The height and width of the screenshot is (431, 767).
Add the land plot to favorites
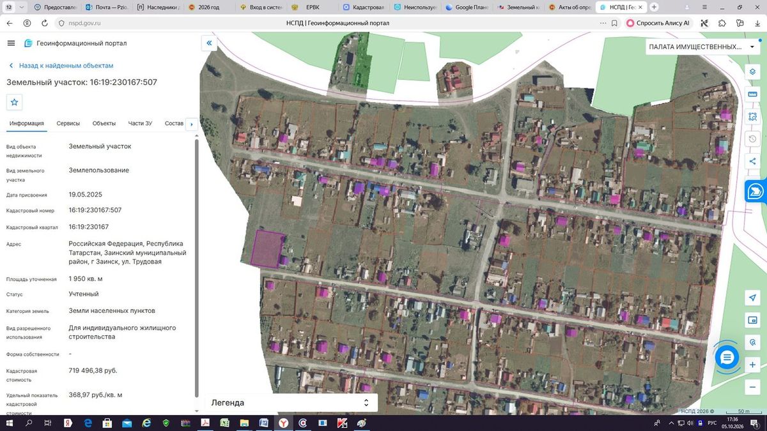(x=15, y=102)
